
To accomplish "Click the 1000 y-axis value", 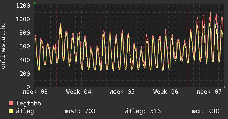I will [x=23, y=19].
